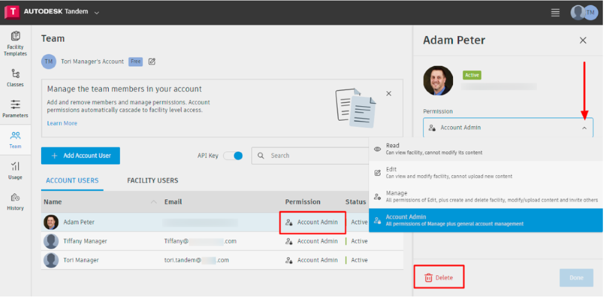
Task: Click Tiffany Manager's Account Admin permission cell
Action: [x=312, y=241]
